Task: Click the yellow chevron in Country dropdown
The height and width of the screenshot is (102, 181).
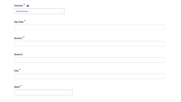Action: (x=62, y=11)
